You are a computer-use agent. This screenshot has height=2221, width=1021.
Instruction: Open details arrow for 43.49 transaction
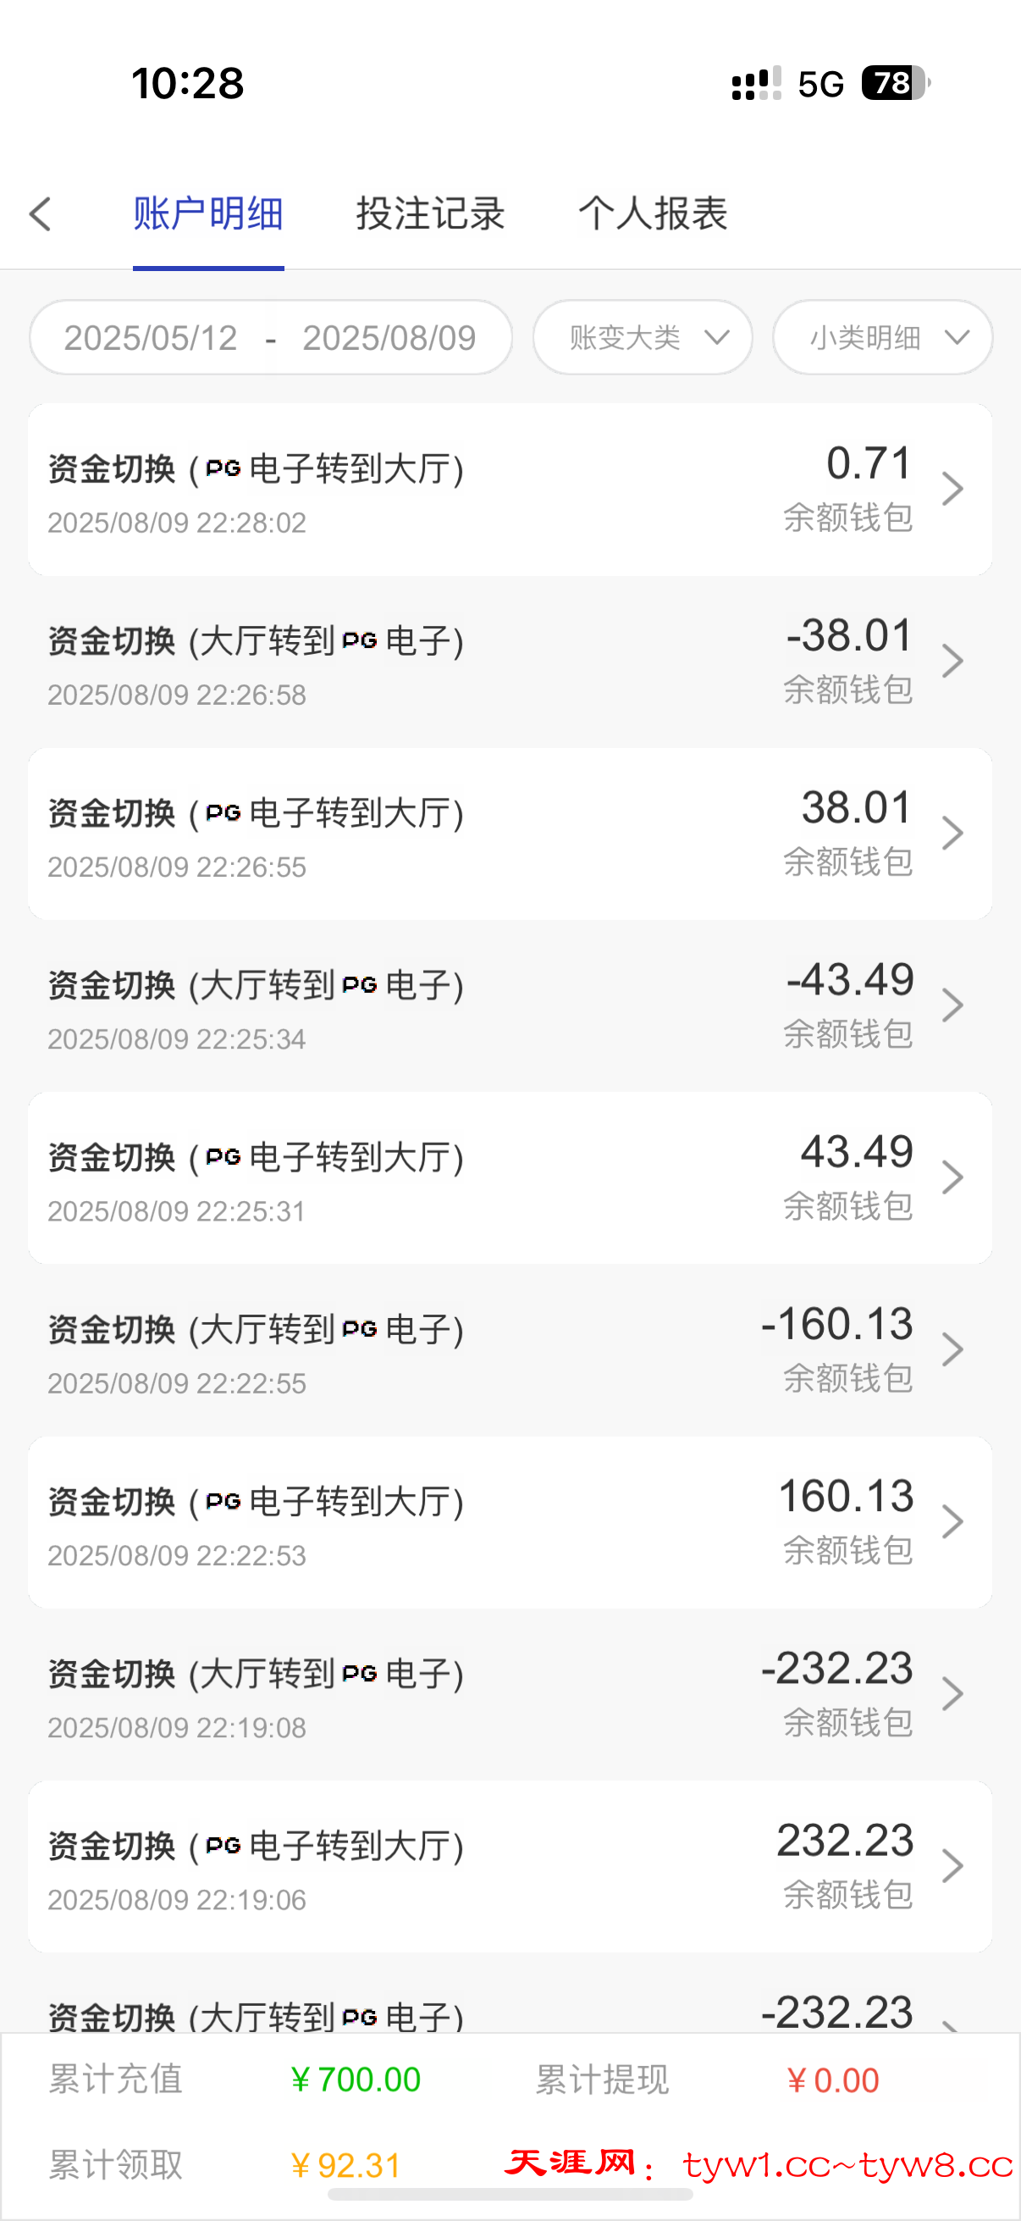coord(952,1177)
